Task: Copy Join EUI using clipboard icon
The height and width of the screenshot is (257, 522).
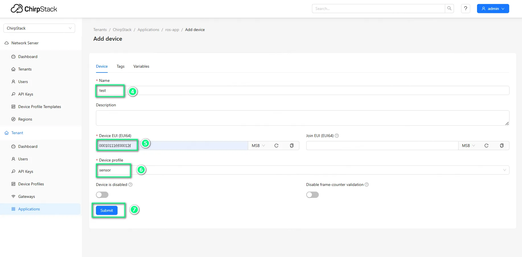Action: (x=502, y=146)
